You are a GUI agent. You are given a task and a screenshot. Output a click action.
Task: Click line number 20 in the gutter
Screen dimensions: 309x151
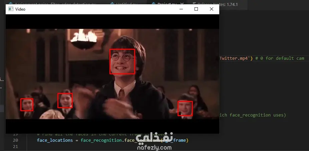pyautogui.click(x=15, y=140)
